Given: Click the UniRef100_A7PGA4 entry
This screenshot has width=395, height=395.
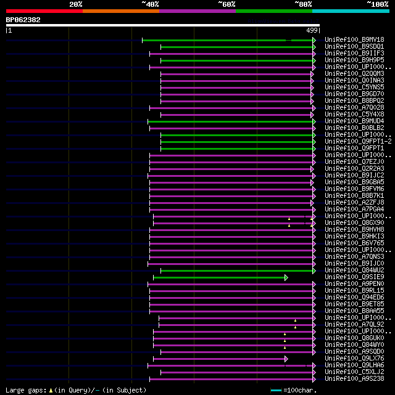Looking at the screenshot, I should 354,210.
